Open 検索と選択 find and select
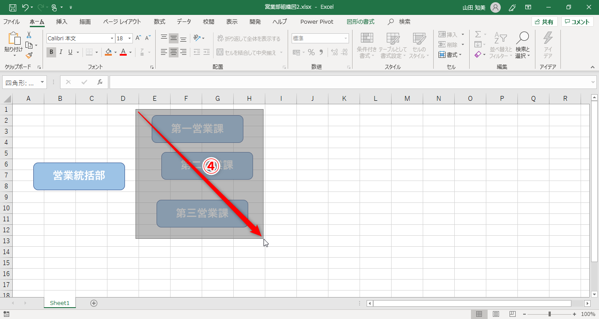 (x=523, y=46)
